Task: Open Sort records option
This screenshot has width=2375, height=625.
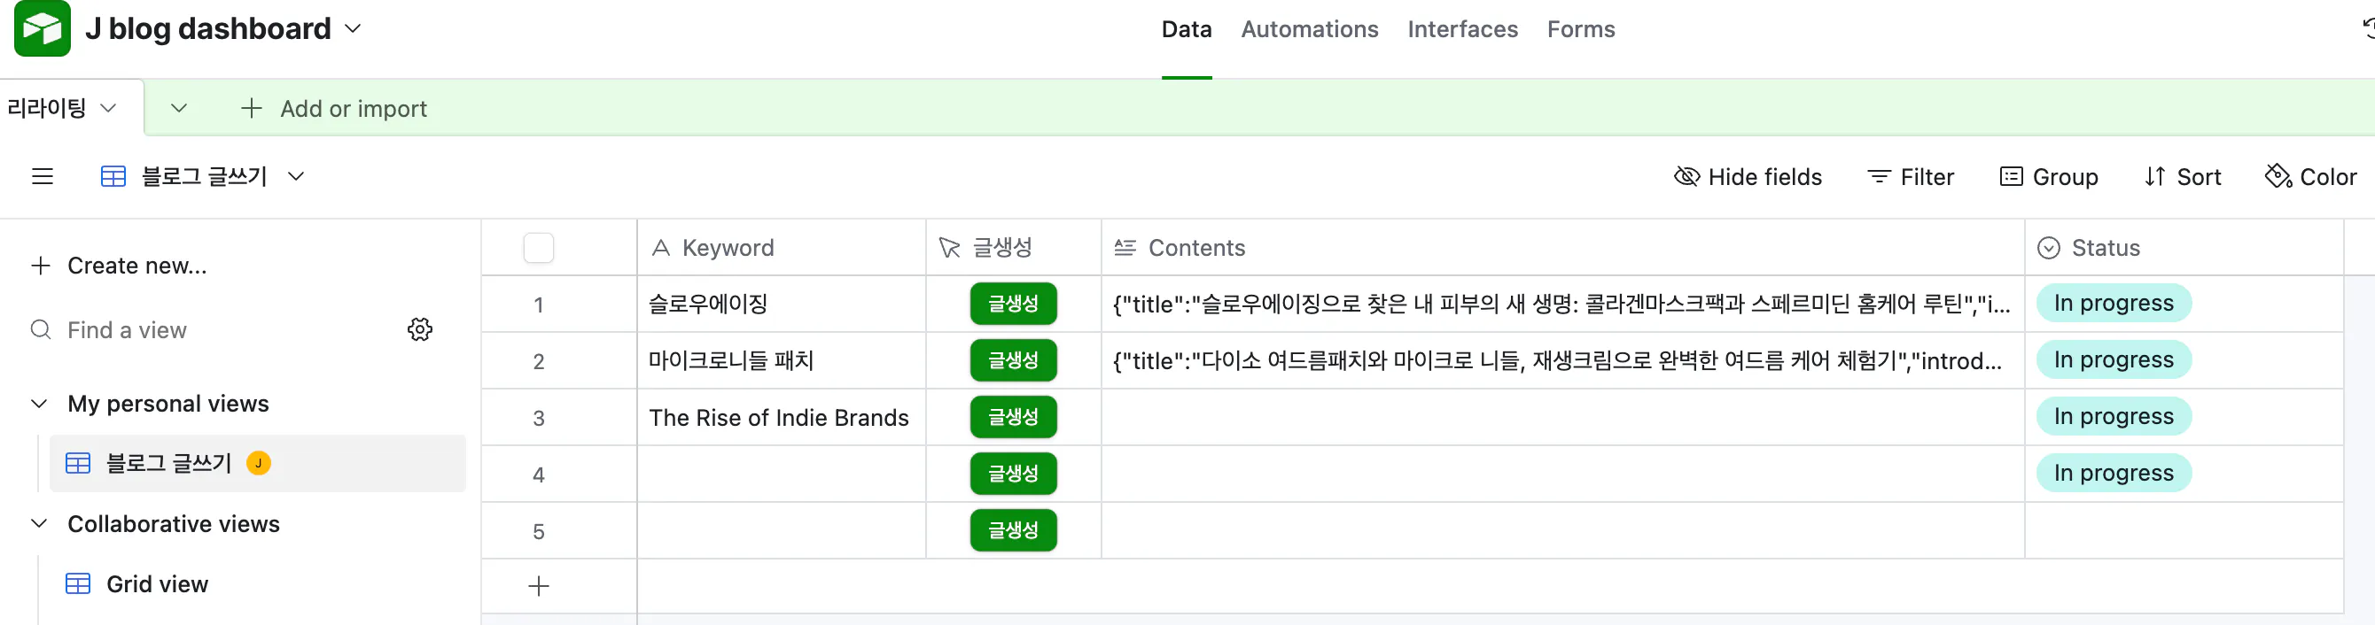Action: [x=2182, y=176]
